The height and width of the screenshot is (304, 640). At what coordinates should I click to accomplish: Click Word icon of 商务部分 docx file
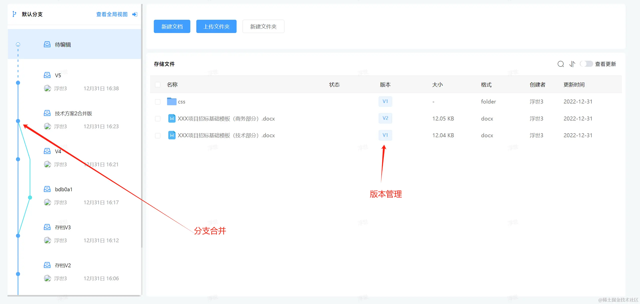pos(172,118)
